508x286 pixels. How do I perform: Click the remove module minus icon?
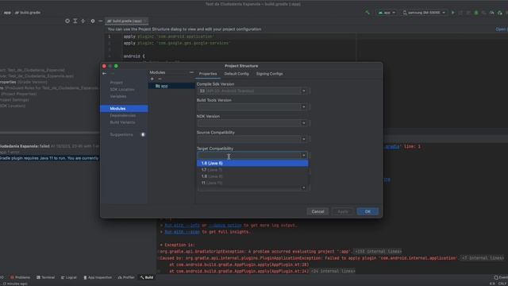click(160, 79)
